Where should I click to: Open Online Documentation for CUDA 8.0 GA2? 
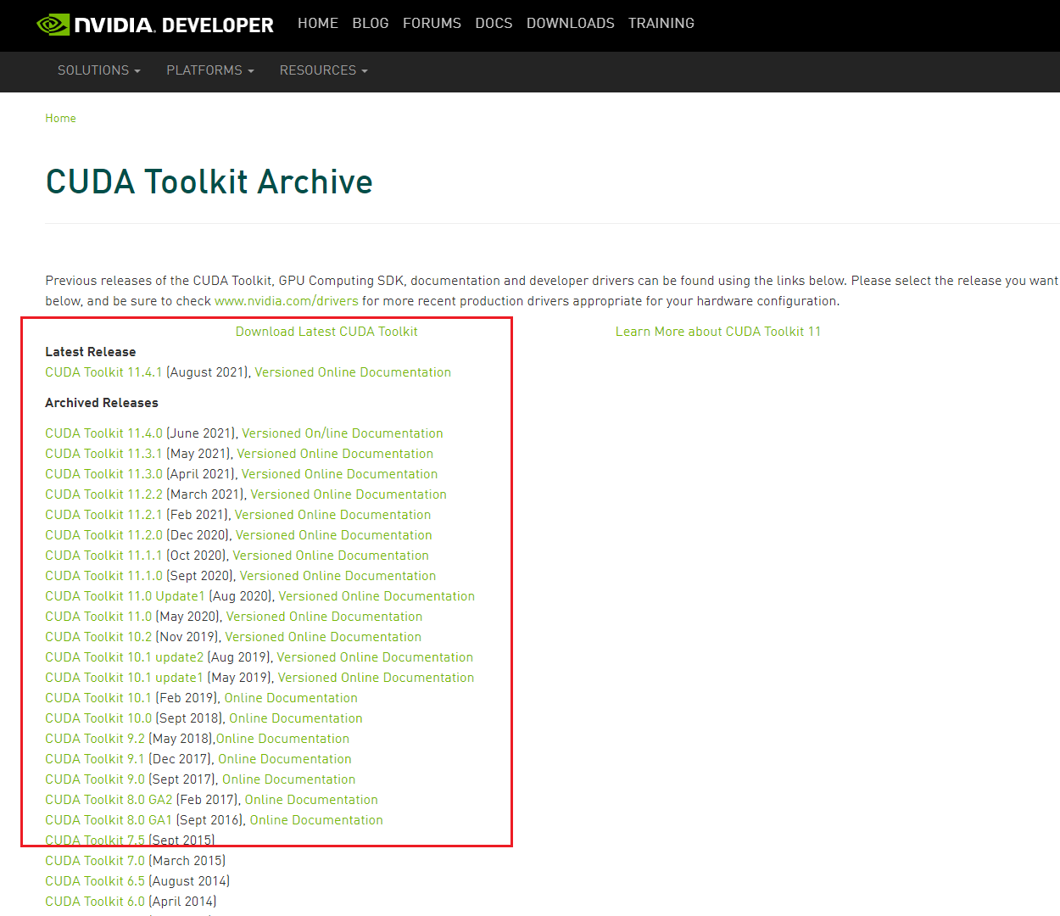(311, 800)
